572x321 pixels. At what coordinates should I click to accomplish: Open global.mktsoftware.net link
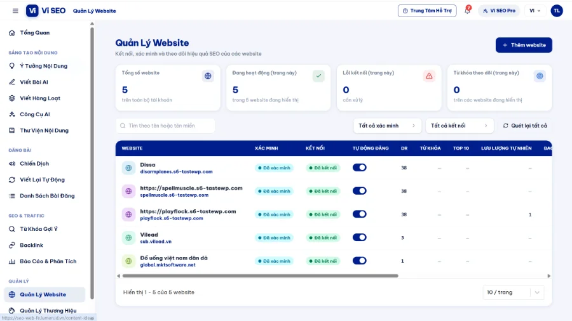coord(168,265)
